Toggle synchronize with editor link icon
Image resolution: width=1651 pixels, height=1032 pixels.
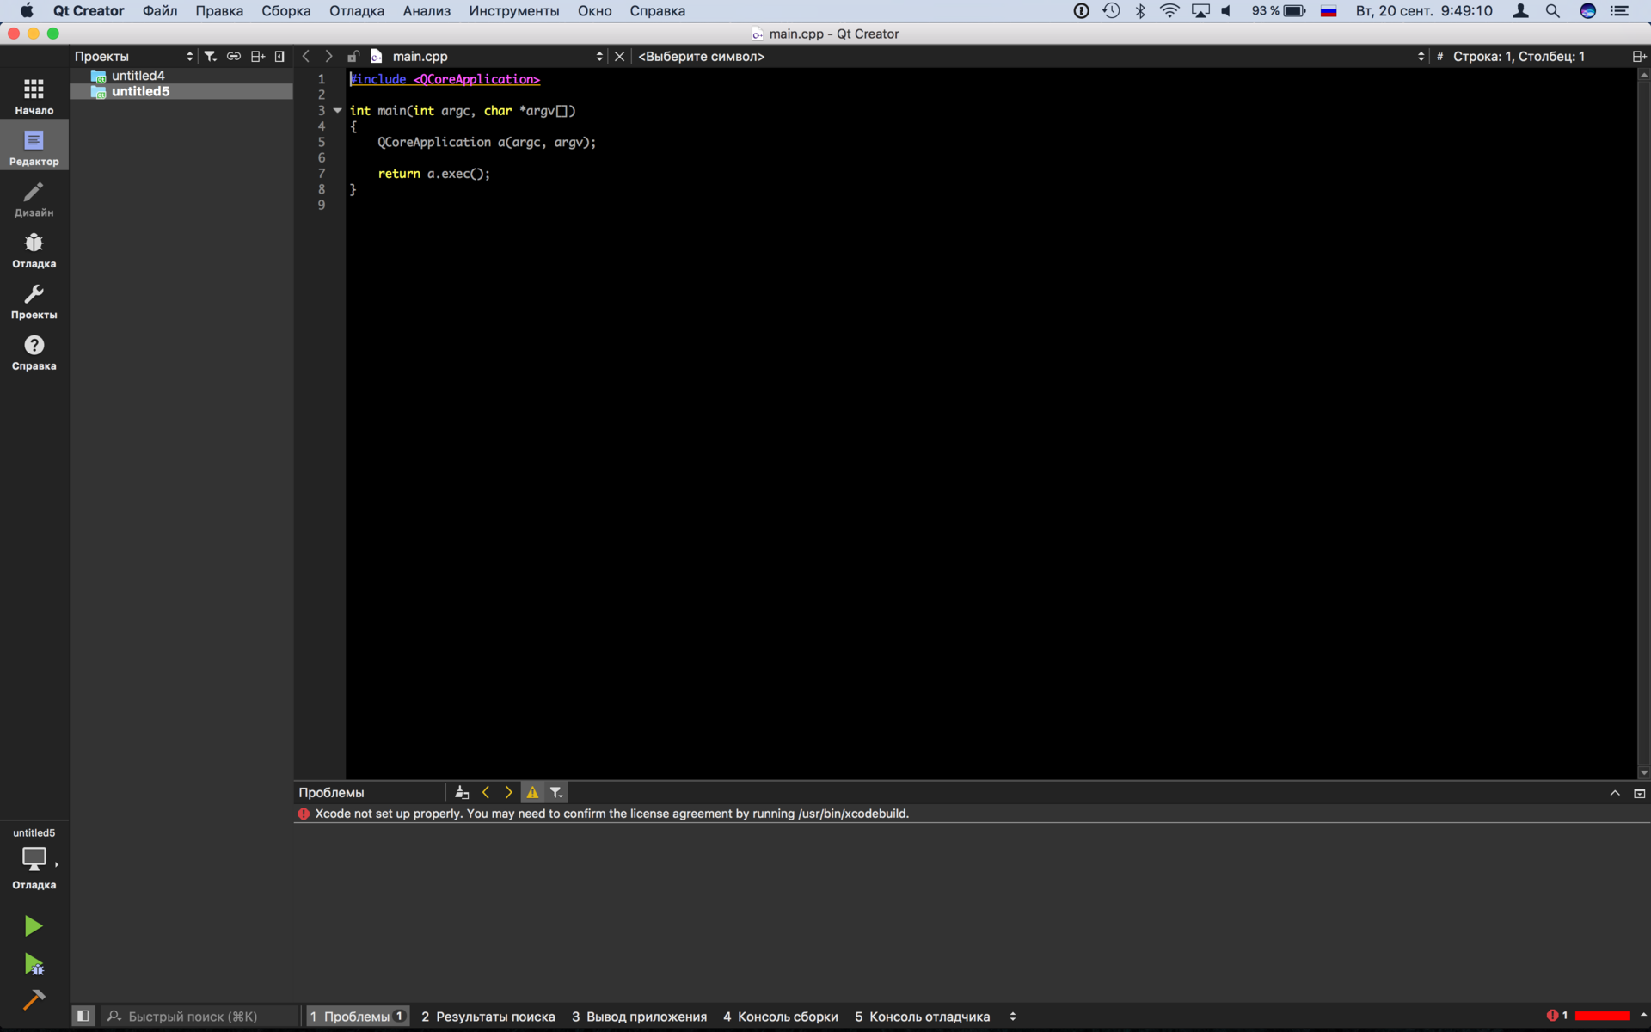(x=233, y=56)
